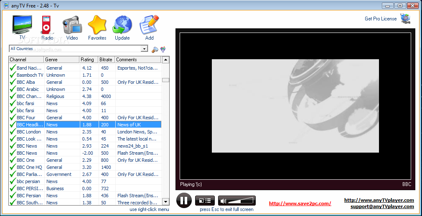Select the BBC Headli... channel row
The height and width of the screenshot is (216, 422).
pyautogui.click(x=85, y=125)
